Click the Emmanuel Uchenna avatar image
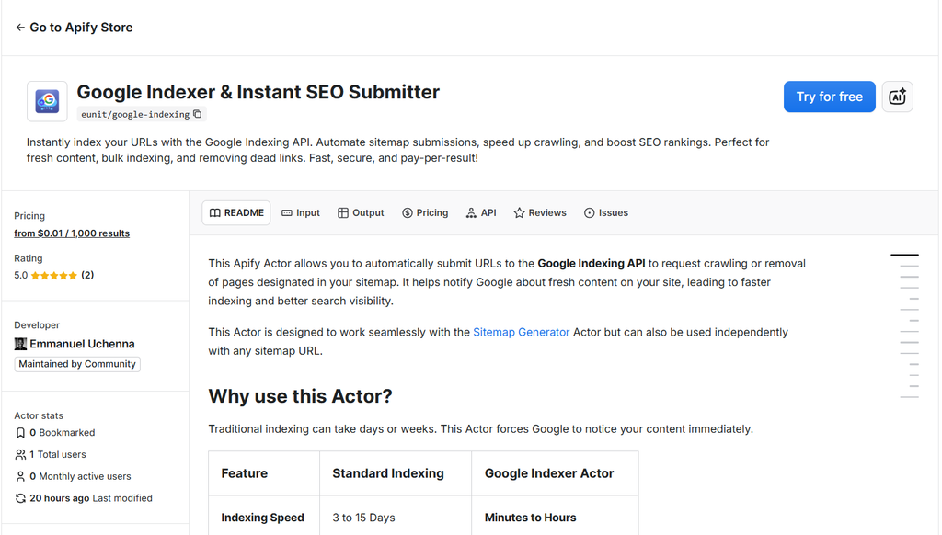Screen dimensions: 942x535 point(20,344)
